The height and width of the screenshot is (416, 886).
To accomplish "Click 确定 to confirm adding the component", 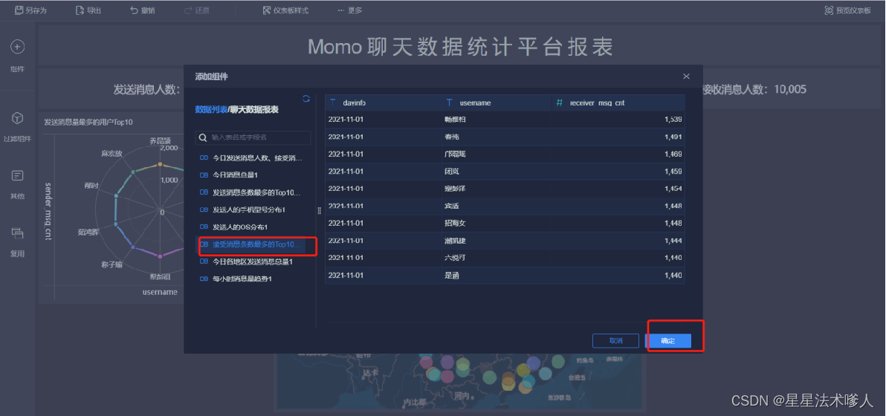I will (668, 341).
